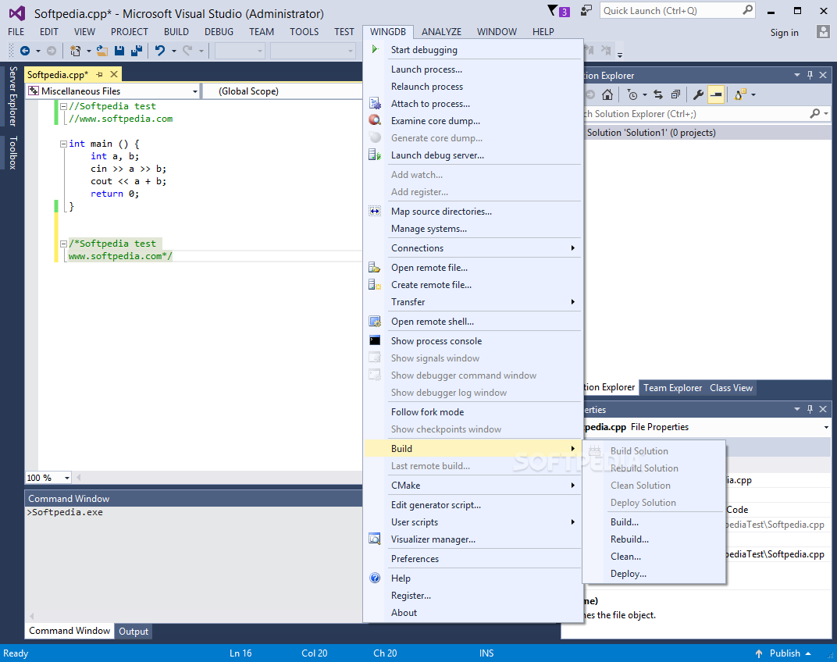This screenshot has width=837, height=662.
Task: Click the Sign in link
Action: (x=784, y=33)
